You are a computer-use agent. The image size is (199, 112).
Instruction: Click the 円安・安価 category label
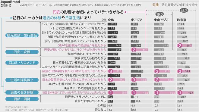(x=22, y=52)
